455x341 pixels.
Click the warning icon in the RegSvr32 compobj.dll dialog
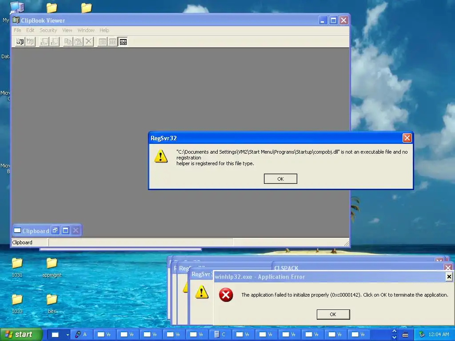click(x=161, y=156)
